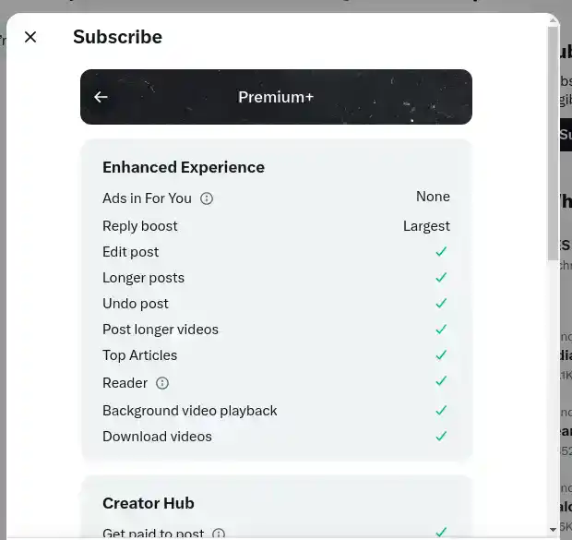Click the checkmark for Background video playback
Image resolution: width=572 pixels, height=540 pixels.
[441, 411]
